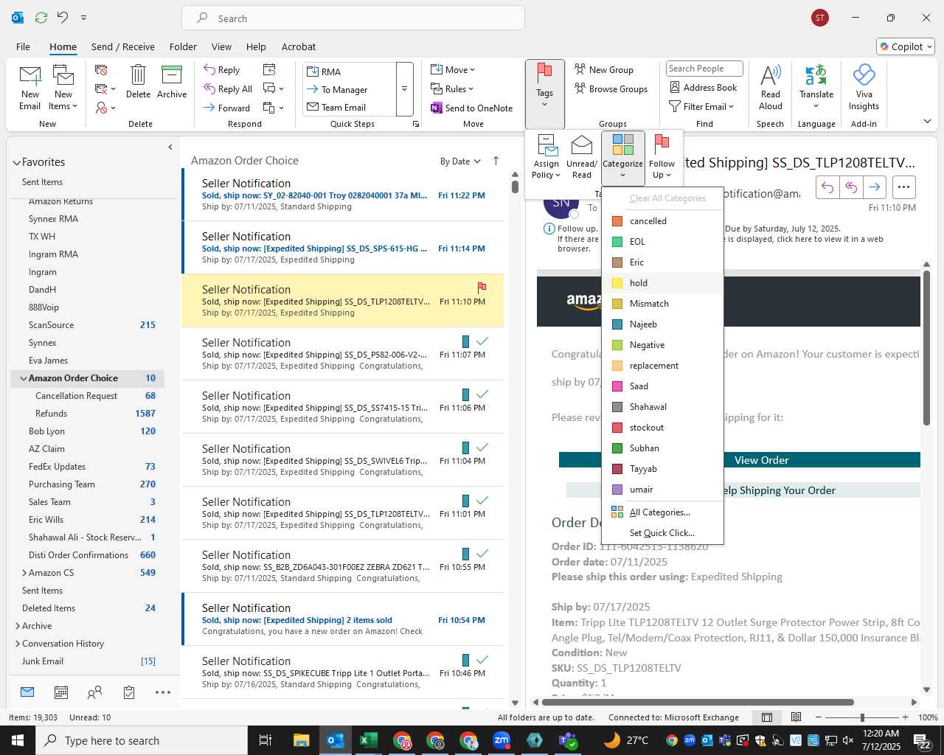
Task: Choose Set Quick Click menu entry
Action: [x=662, y=533]
